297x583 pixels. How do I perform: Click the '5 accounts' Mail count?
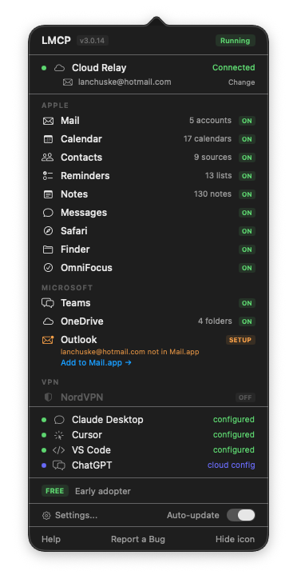tap(211, 121)
